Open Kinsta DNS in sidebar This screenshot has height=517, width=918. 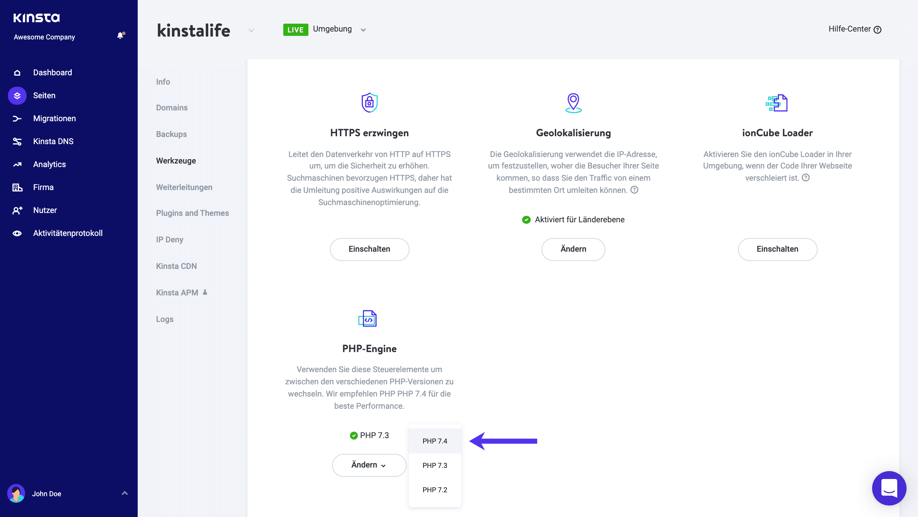(53, 142)
